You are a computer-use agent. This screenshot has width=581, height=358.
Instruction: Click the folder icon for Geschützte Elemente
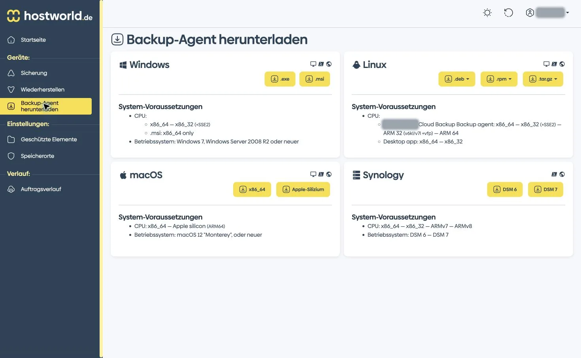pos(11,139)
